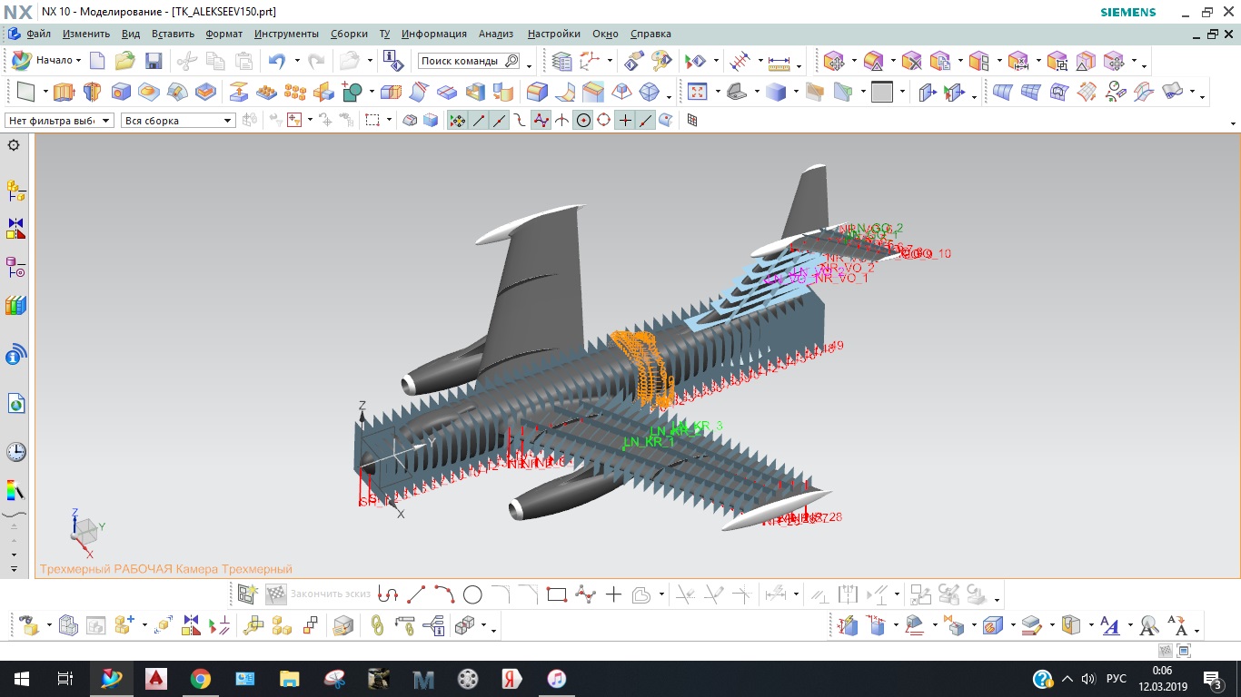Image resolution: width=1241 pixels, height=697 pixels.
Task: Open the file folder icon in toolbar
Action: (124, 61)
